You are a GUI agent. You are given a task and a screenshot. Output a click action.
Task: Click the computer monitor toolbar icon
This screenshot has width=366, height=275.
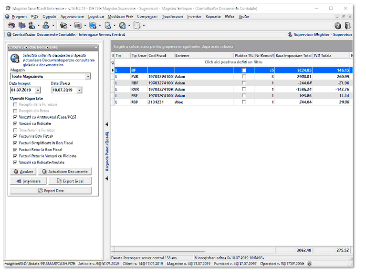[x=93, y=25]
